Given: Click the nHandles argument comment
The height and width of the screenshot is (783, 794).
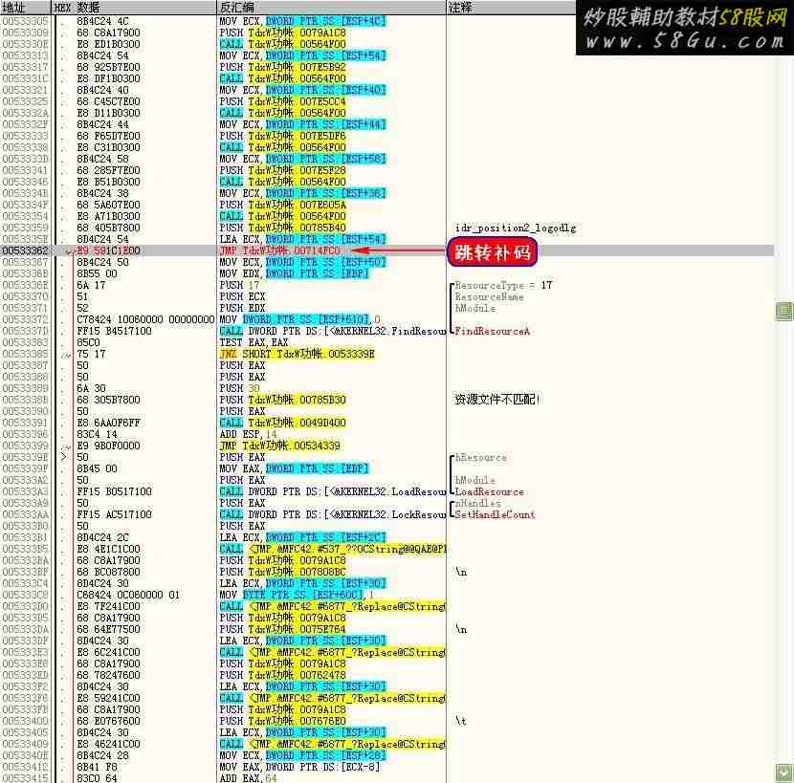Looking at the screenshot, I should [477, 503].
